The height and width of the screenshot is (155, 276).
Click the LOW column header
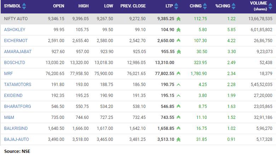coord(108,6)
